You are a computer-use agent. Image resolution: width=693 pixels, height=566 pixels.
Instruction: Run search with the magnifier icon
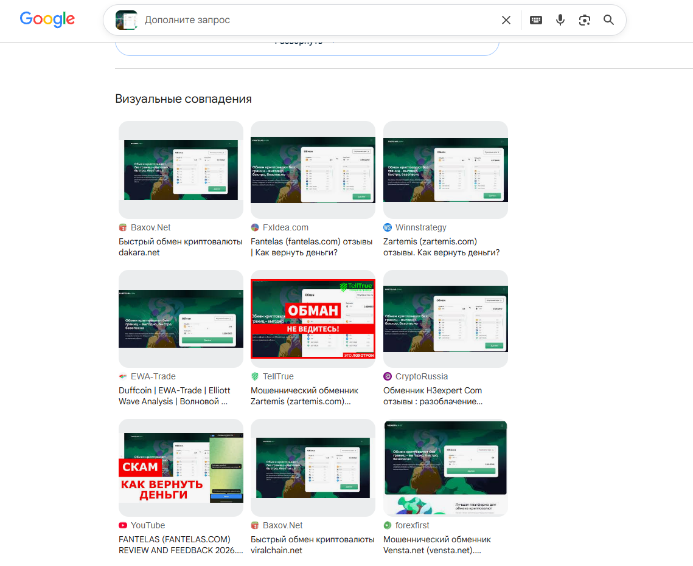coord(608,20)
